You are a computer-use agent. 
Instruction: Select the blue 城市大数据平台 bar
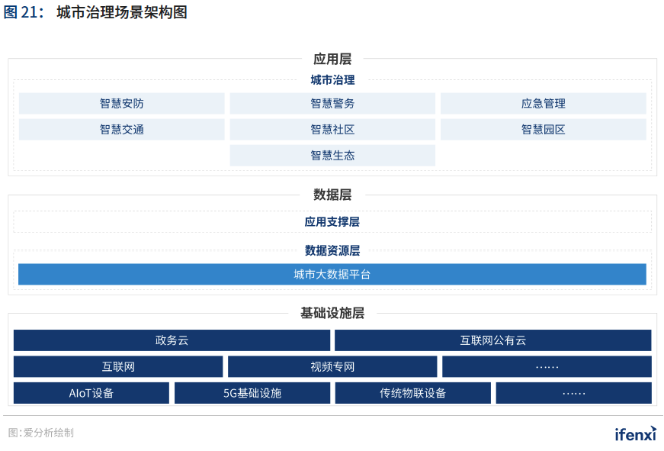point(332,274)
